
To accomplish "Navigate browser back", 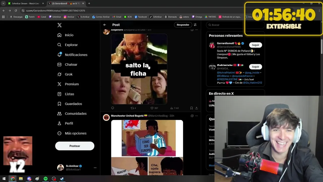I will point(4,11).
